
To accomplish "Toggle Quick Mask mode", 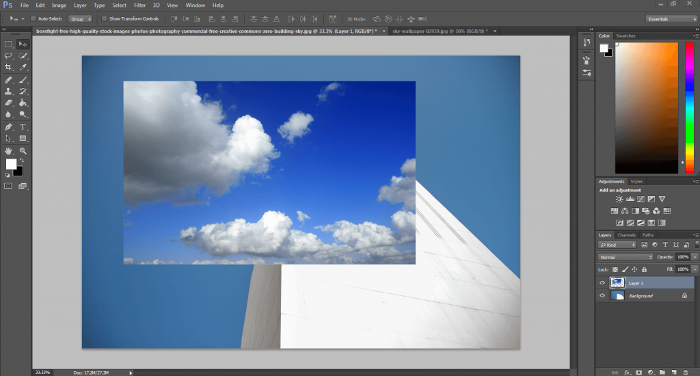I will [8, 186].
